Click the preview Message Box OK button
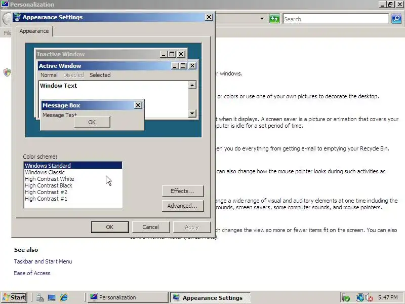405x304 pixels. click(x=92, y=122)
